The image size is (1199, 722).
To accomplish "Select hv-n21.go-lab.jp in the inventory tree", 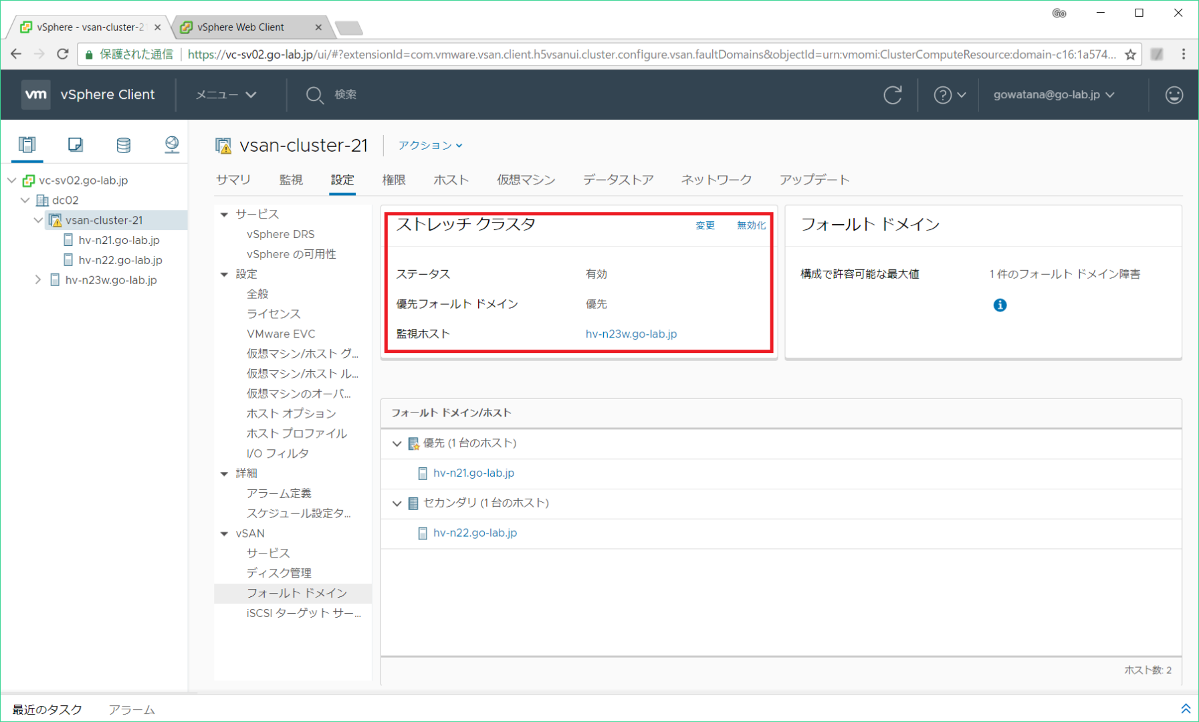I will pos(119,240).
